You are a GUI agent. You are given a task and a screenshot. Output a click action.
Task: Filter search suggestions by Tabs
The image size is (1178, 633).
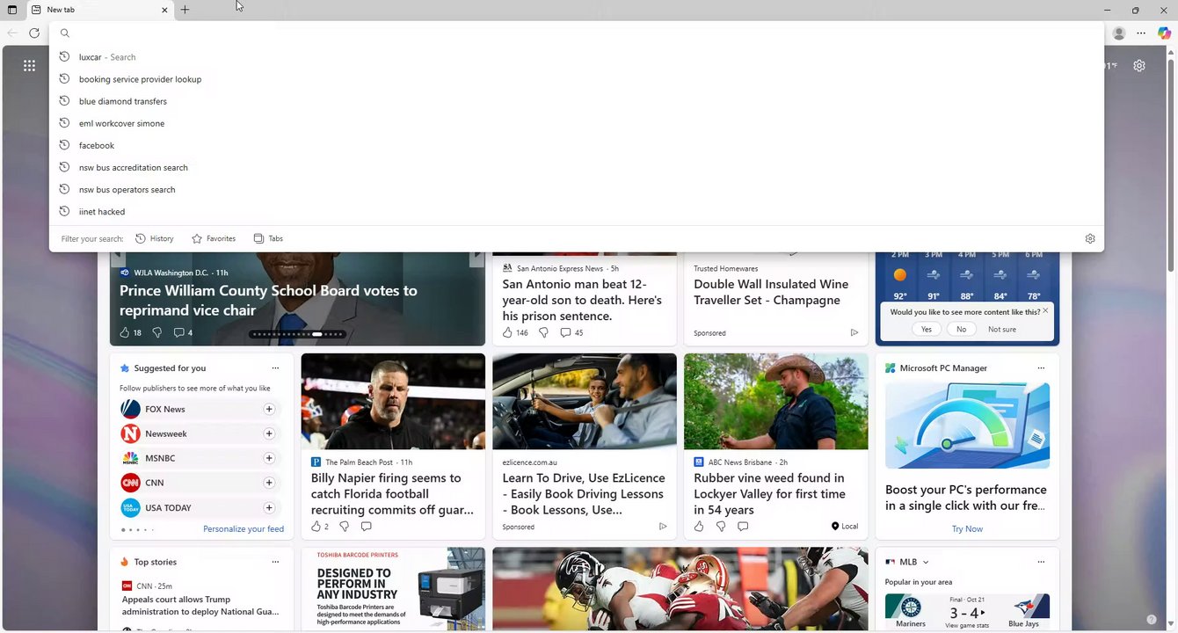(268, 238)
